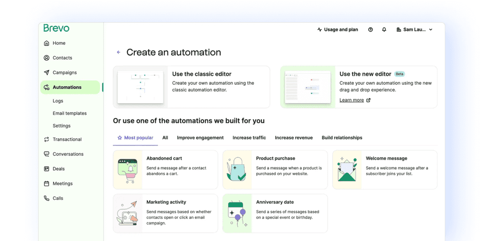Click the Brevo logo
The image size is (483, 241).
pyautogui.click(x=57, y=28)
